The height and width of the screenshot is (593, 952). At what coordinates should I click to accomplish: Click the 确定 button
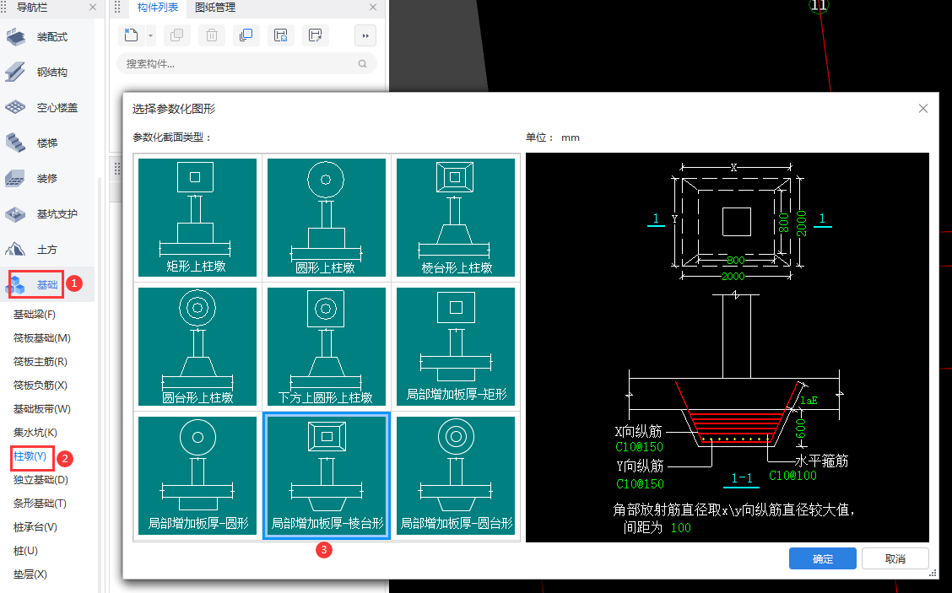pos(823,558)
